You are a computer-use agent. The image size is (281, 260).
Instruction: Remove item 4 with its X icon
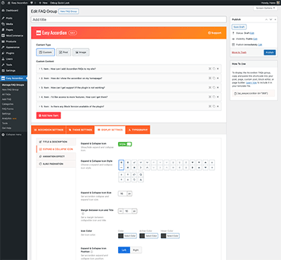click(218, 97)
